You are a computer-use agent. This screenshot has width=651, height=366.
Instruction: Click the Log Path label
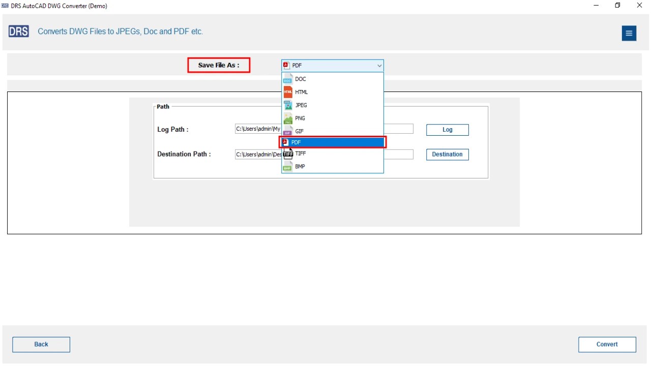pos(173,130)
